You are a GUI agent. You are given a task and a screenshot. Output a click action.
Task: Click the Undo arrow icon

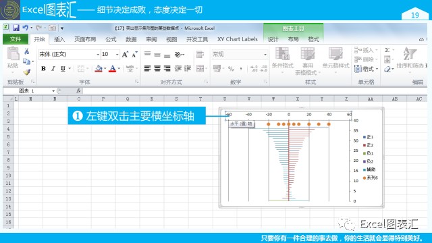[x=26, y=28]
